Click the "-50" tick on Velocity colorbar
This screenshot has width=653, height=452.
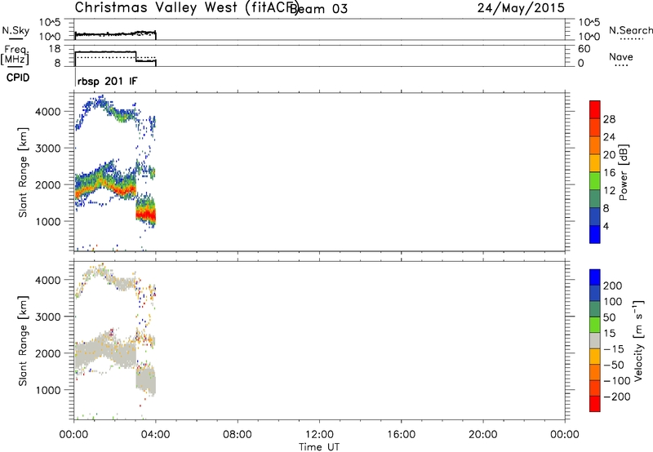pos(614,365)
